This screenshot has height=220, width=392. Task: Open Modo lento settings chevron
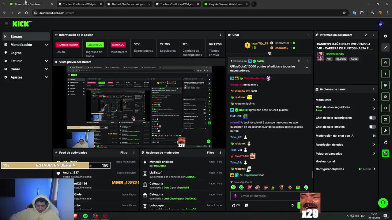tap(374, 100)
